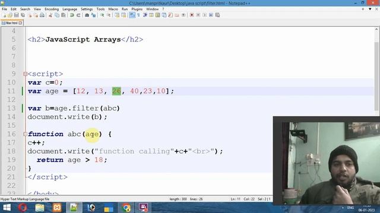
Task: Click line number 14 in the margin
Action: tap(11, 117)
